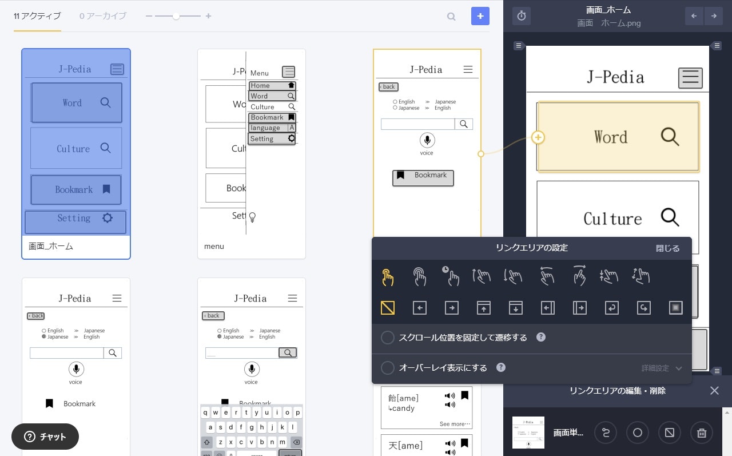Open help for overlay display
Image resolution: width=732 pixels, height=456 pixels.
501,367
